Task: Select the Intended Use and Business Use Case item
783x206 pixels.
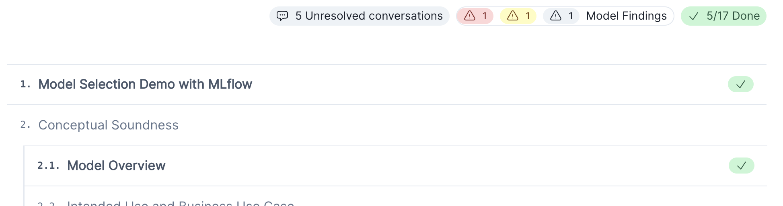Action: 181,203
